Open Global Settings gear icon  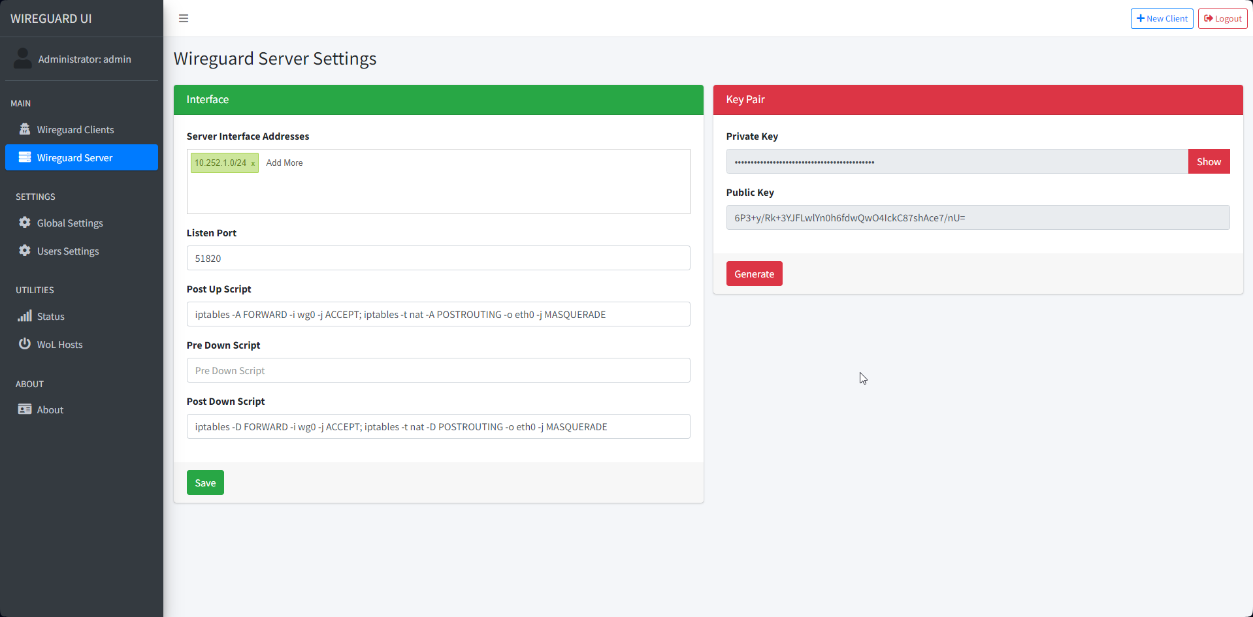pyautogui.click(x=25, y=223)
